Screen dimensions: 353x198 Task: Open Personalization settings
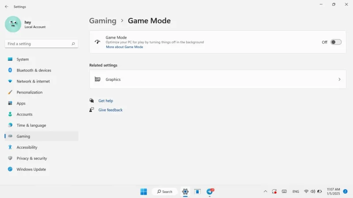tap(41, 92)
